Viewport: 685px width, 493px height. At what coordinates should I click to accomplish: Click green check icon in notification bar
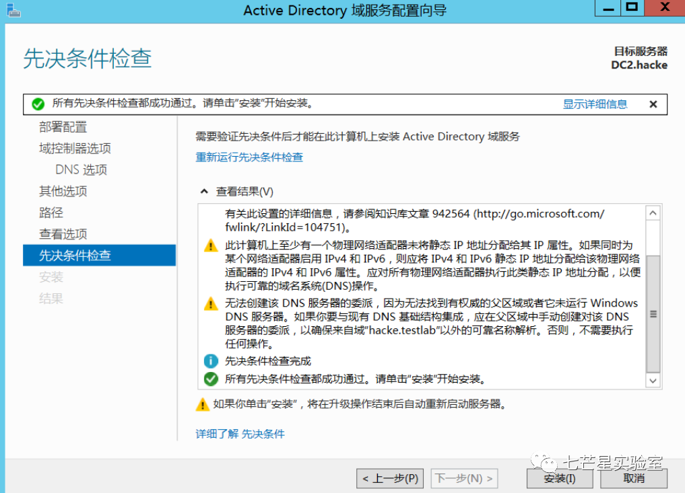[38, 104]
